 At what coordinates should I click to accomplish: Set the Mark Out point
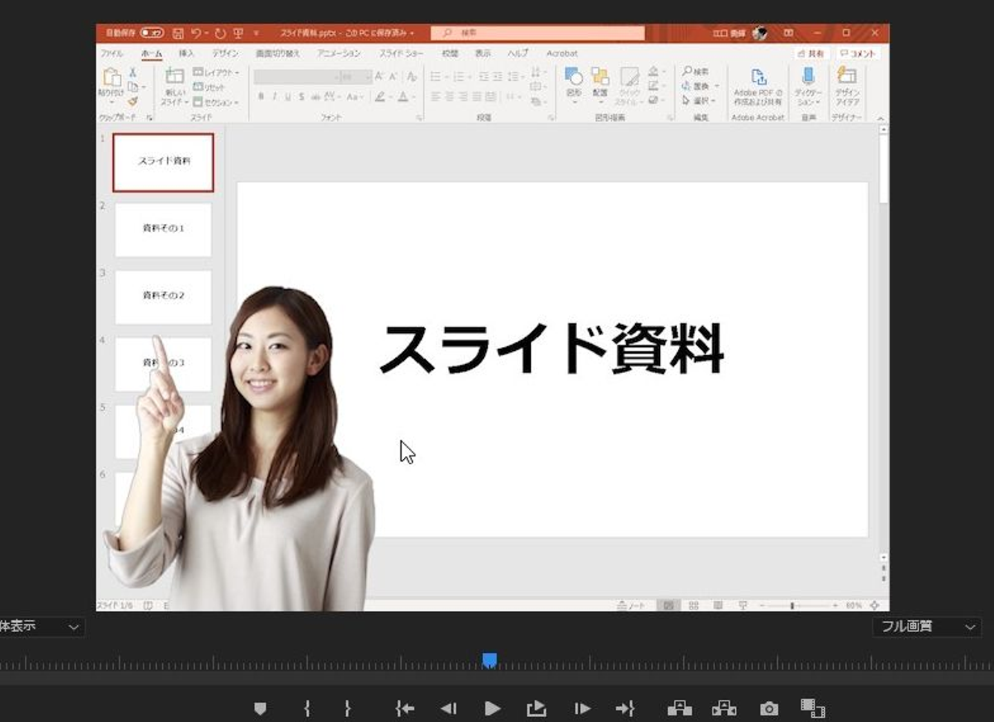[347, 708]
